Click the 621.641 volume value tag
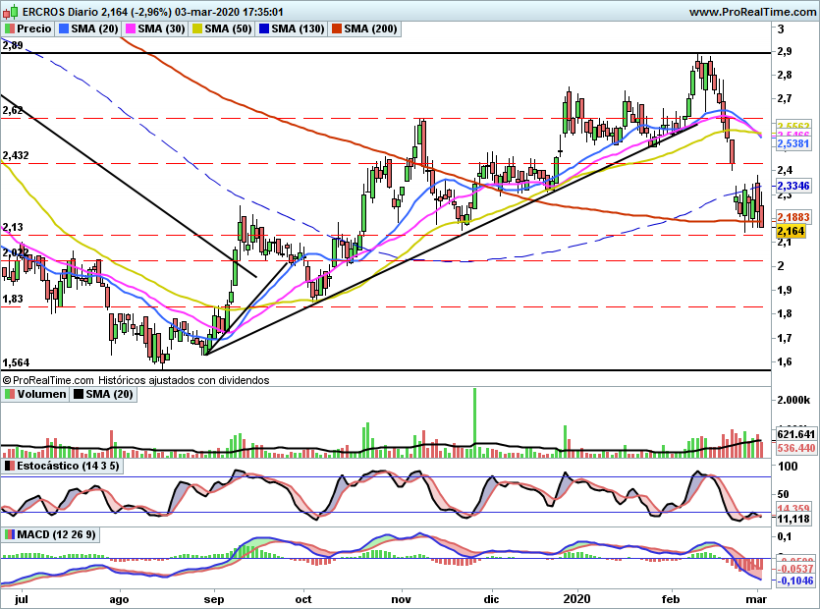The image size is (820, 609). point(796,433)
